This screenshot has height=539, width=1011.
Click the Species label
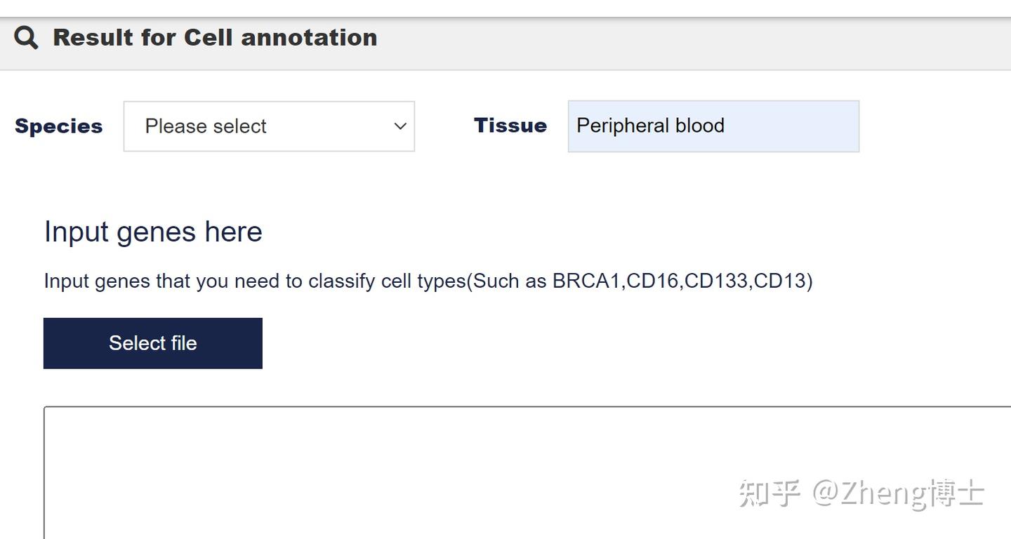click(58, 126)
